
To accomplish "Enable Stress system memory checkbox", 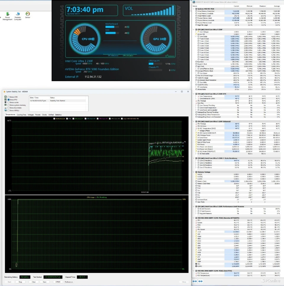I will click(8, 105).
